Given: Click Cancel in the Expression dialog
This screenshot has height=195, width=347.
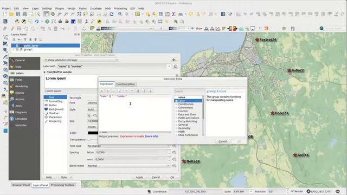Looking at the screenshot, I should click(x=223, y=141).
